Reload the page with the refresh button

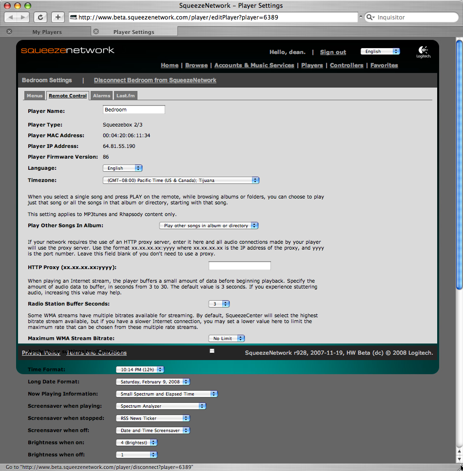(x=40, y=17)
